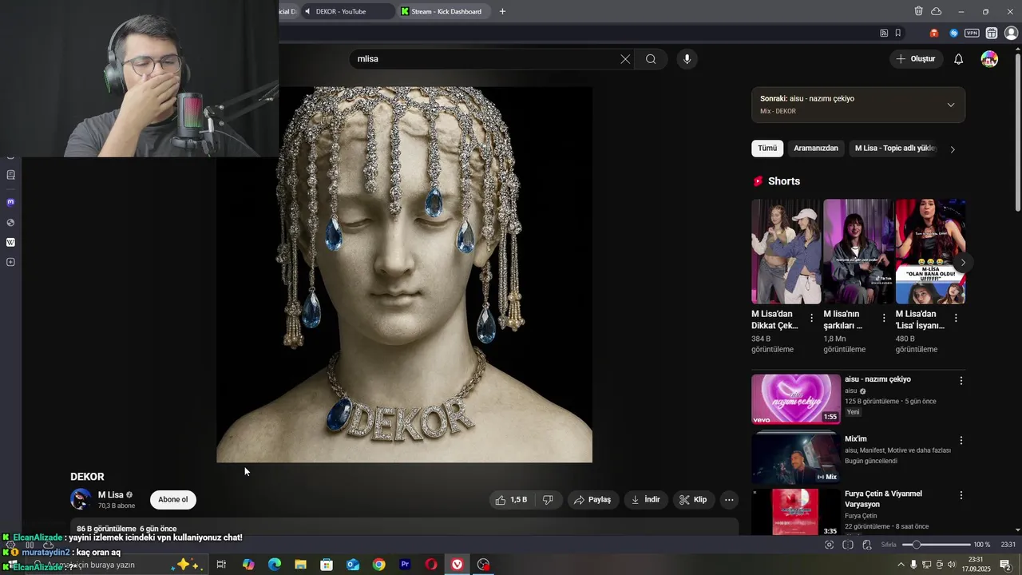Click the capture icon in status bar

830,545
